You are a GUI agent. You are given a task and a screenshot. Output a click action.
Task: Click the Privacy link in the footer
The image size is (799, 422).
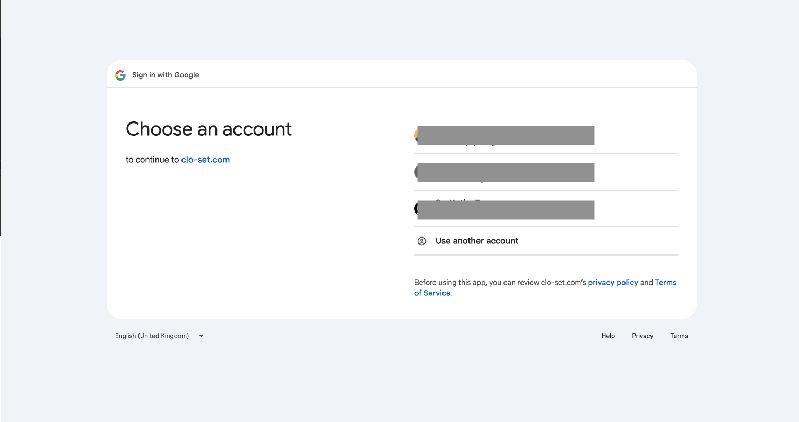pos(642,336)
